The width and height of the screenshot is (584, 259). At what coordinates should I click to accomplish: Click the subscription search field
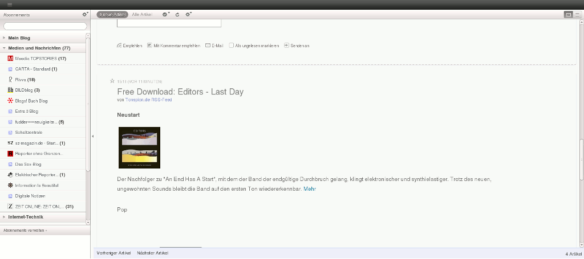point(45,26)
